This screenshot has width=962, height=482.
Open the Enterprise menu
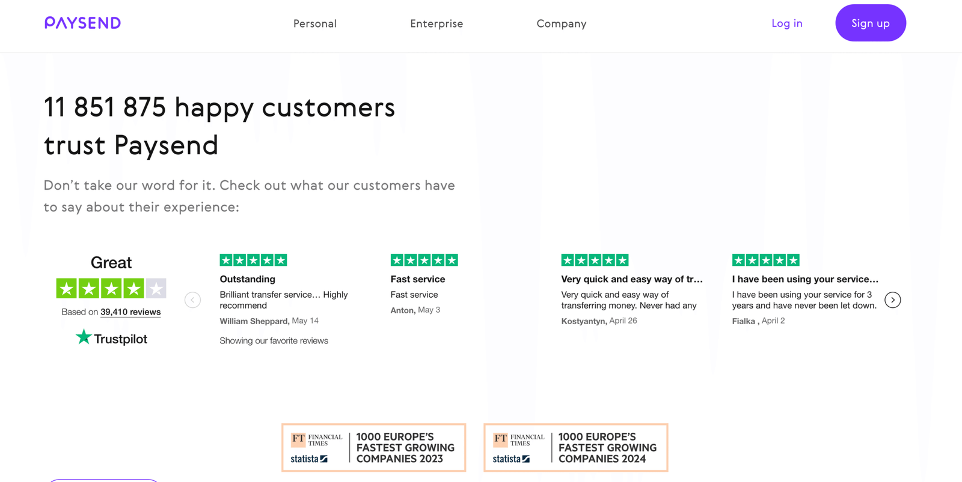tap(437, 23)
